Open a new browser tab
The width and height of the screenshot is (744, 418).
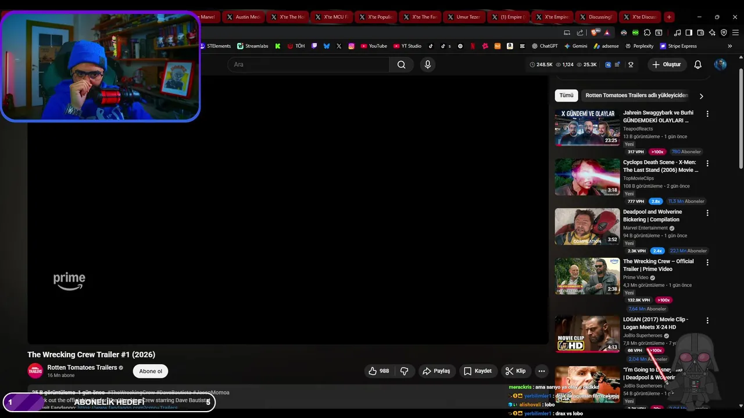pos(669,17)
